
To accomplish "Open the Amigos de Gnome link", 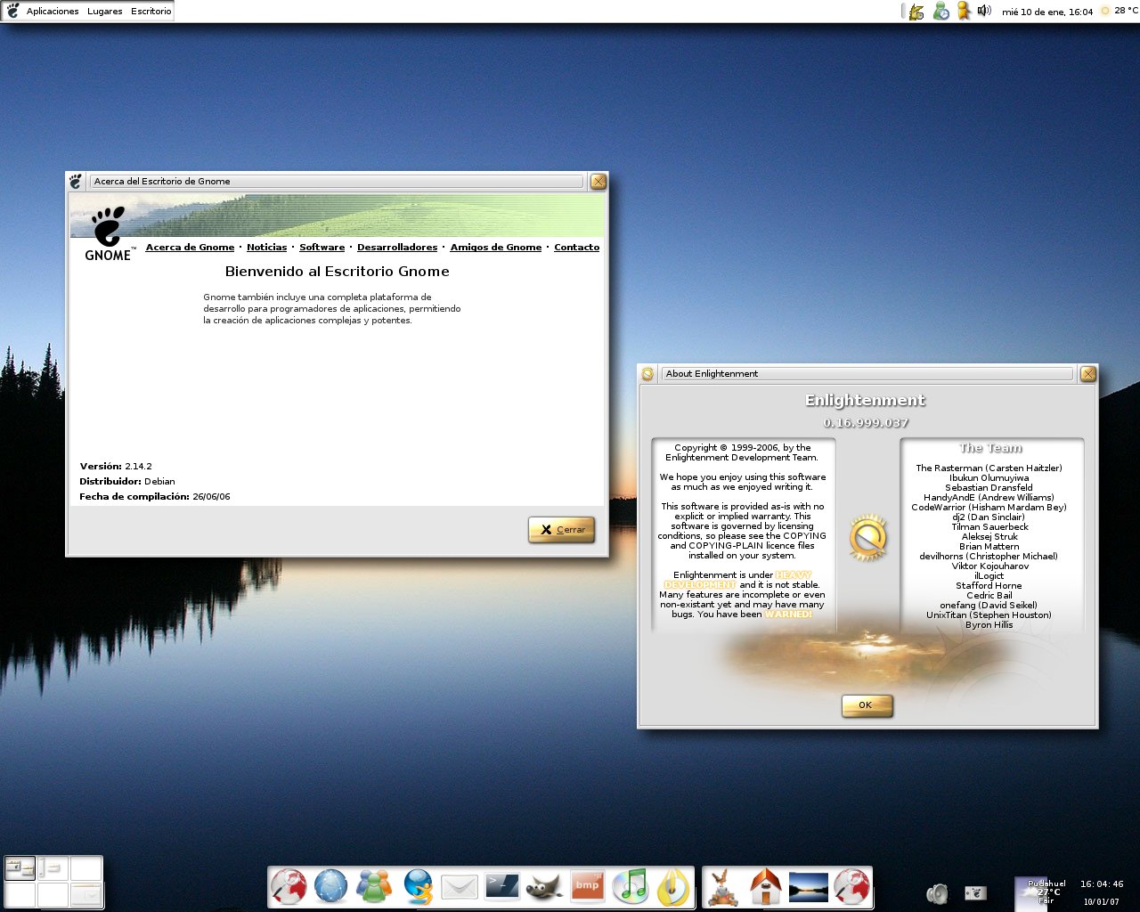I will (496, 248).
